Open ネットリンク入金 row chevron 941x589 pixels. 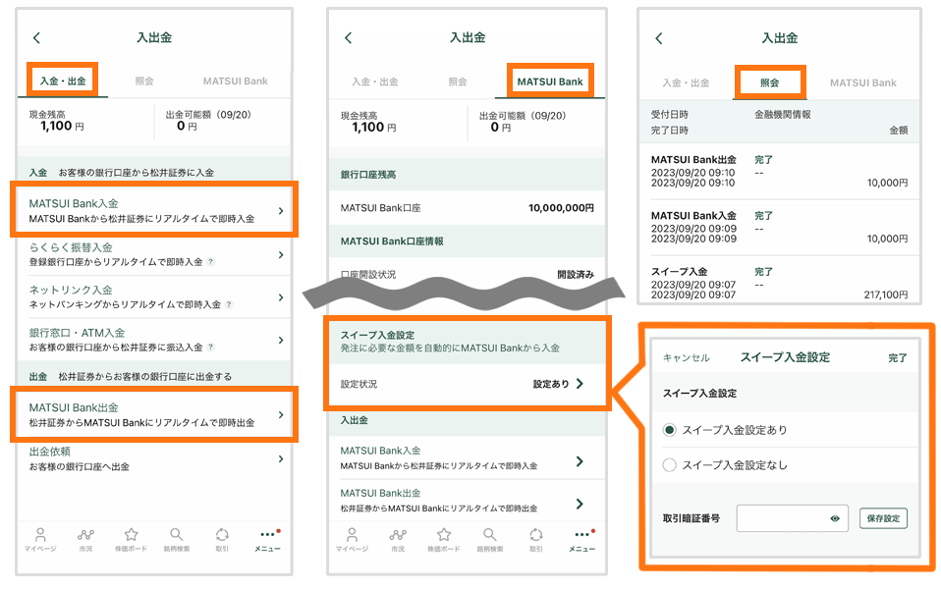[x=281, y=297]
